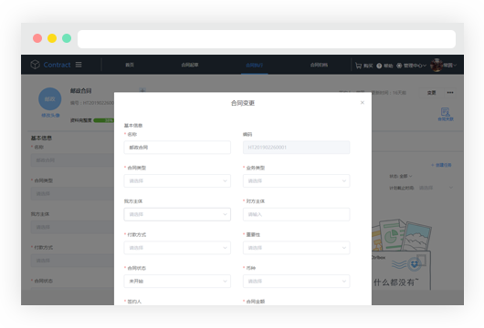
Task: Click the 邮政合同 title in page header
Action: click(81, 90)
